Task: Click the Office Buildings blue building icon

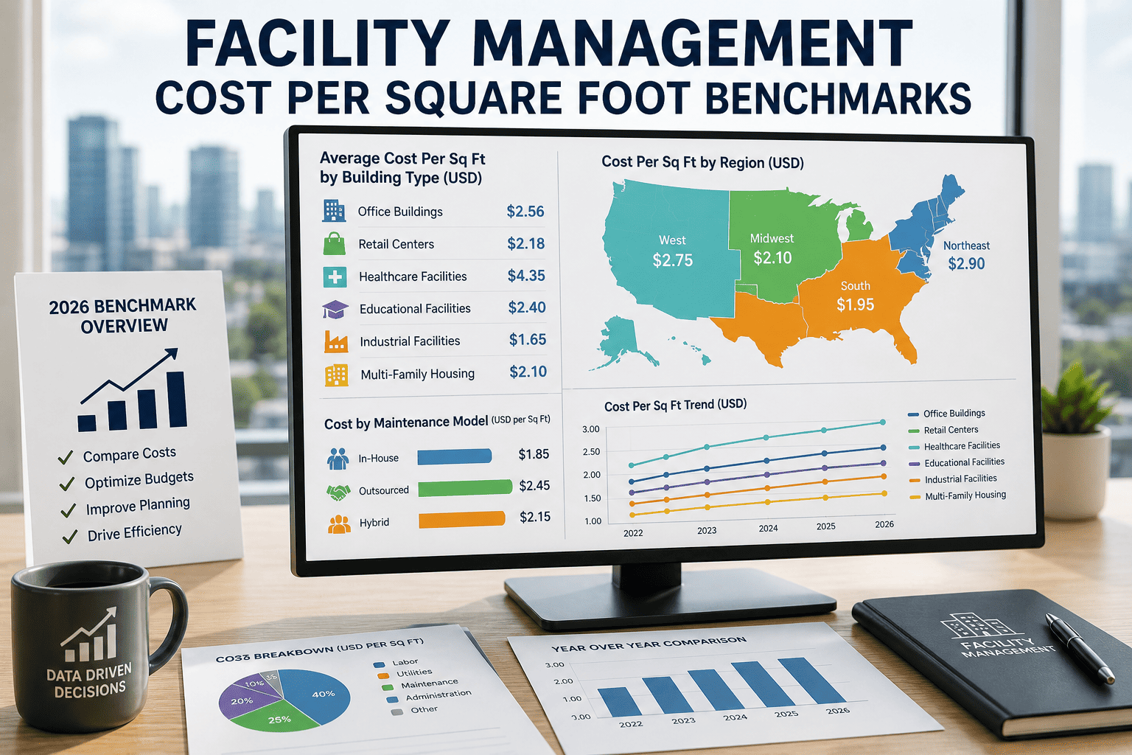Action: click(334, 211)
